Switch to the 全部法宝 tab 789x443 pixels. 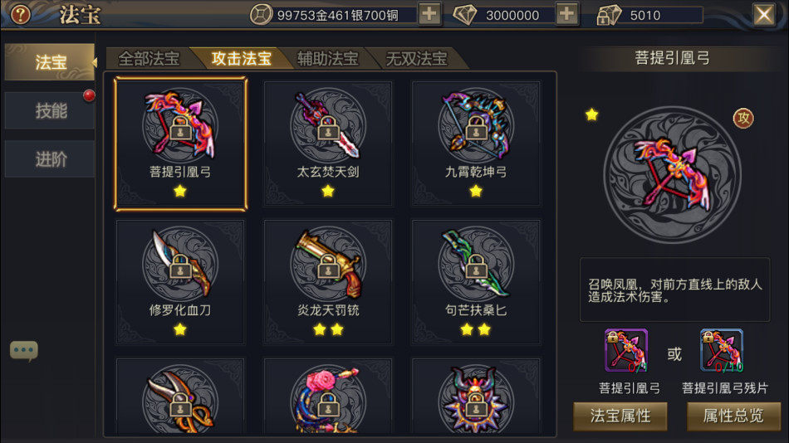tap(149, 59)
